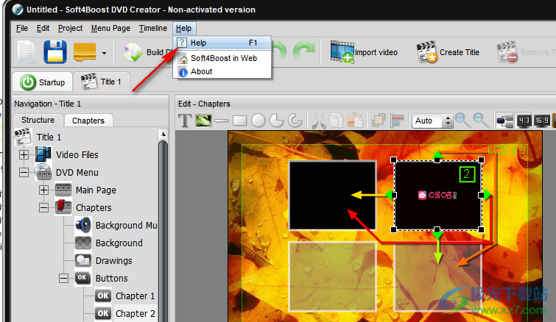Select Background Music tree item
Image resolution: width=556 pixels, height=322 pixels.
126,226
